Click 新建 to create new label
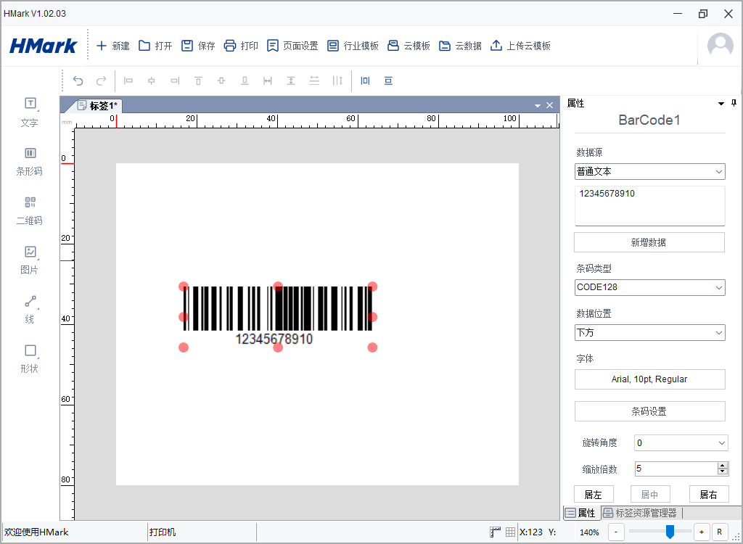This screenshot has width=743, height=544. pyautogui.click(x=112, y=46)
